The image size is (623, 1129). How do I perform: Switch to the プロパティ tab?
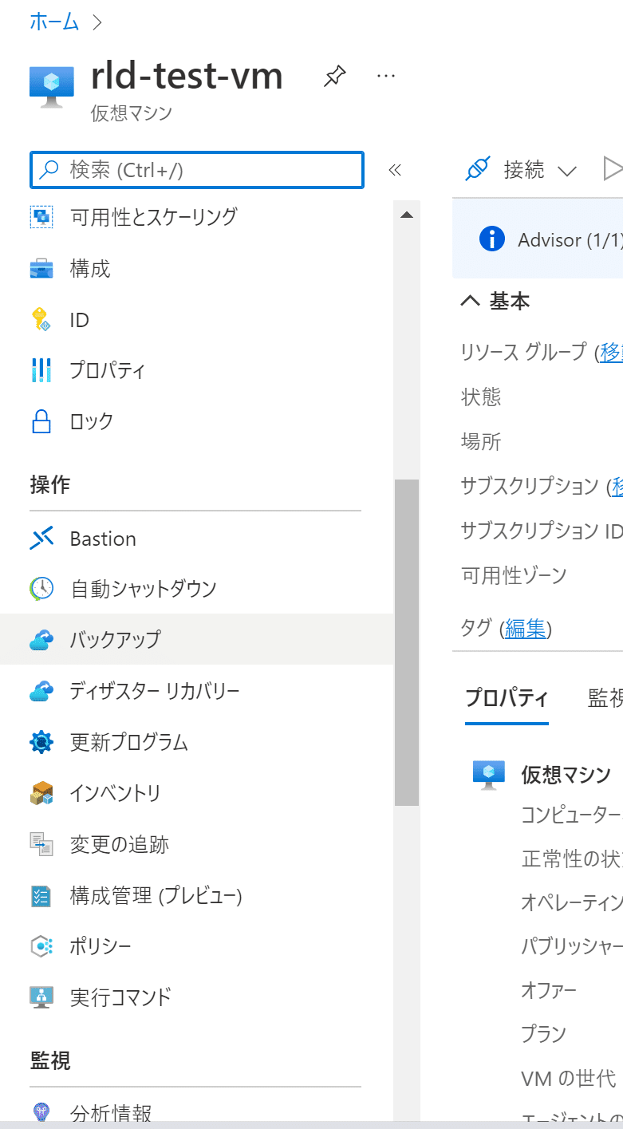click(507, 699)
